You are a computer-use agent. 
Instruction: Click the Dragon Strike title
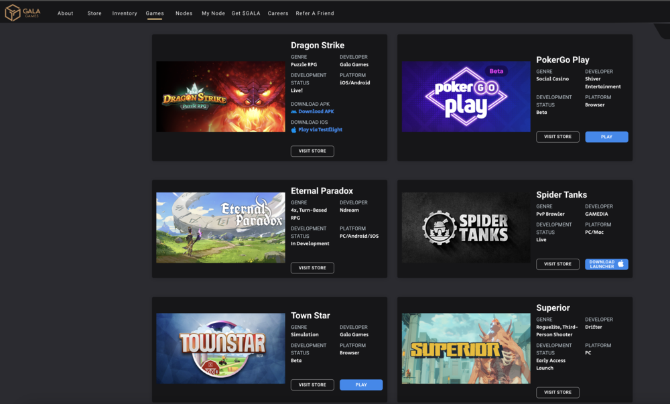318,46
